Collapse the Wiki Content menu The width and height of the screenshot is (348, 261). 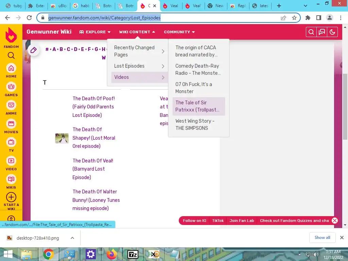point(137,32)
